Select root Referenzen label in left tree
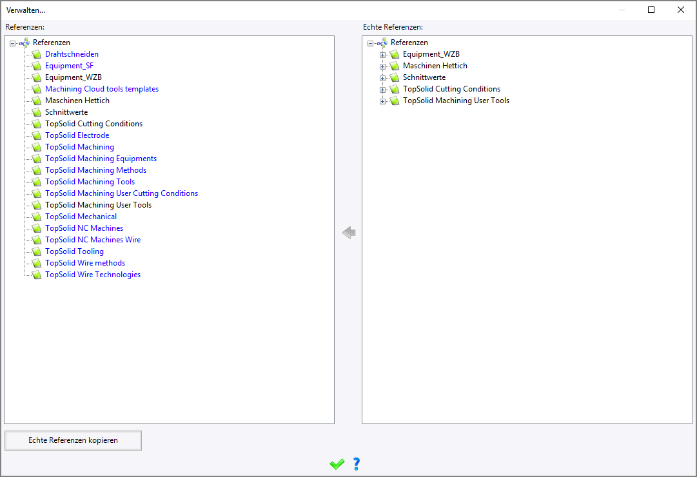Viewport: 697px width, 477px height. coord(52,43)
